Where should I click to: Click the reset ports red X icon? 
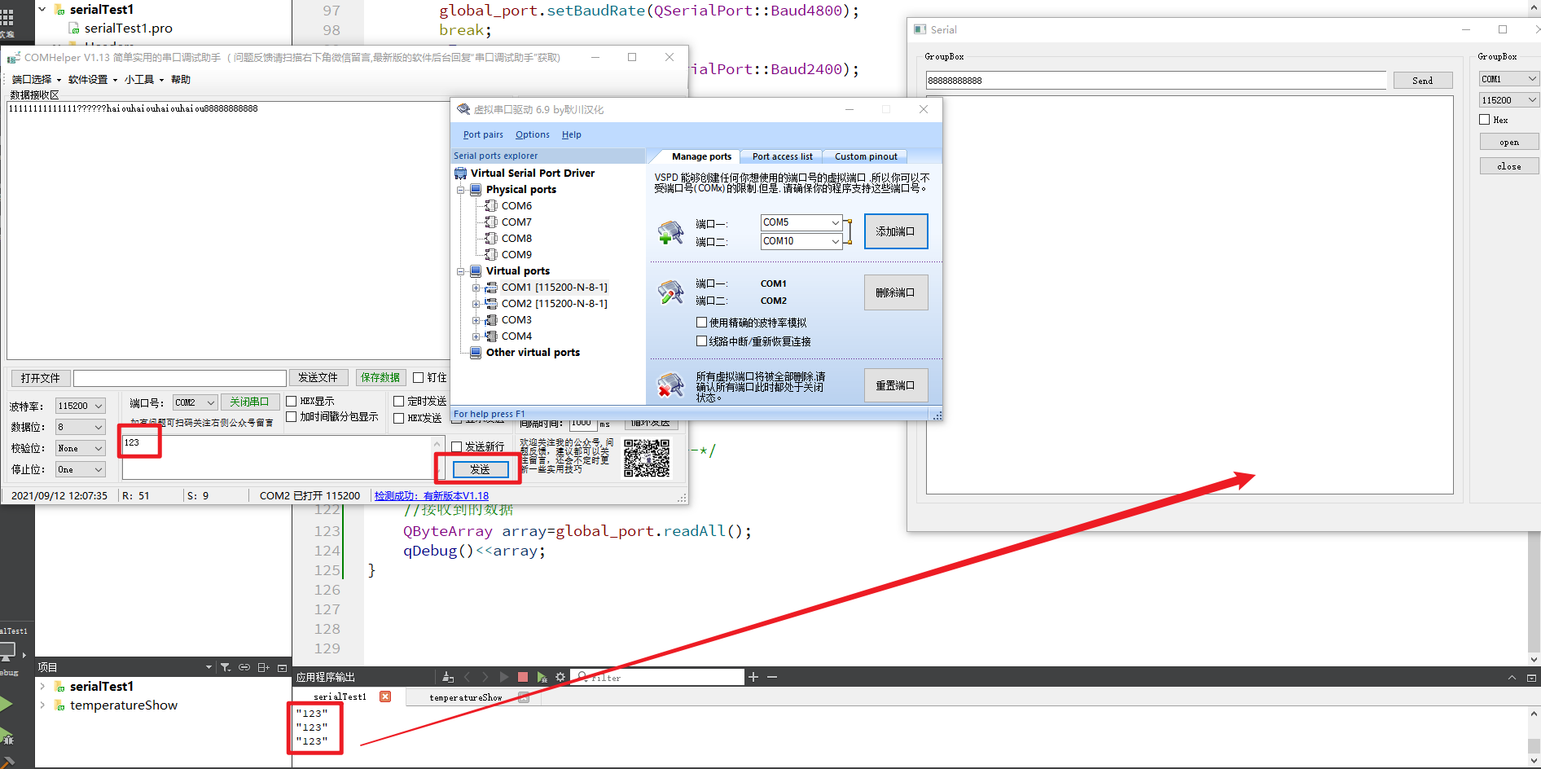670,385
